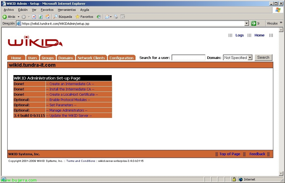Click the Vínculos links toolbar label
The image size is (285, 183).
coord(272,23)
